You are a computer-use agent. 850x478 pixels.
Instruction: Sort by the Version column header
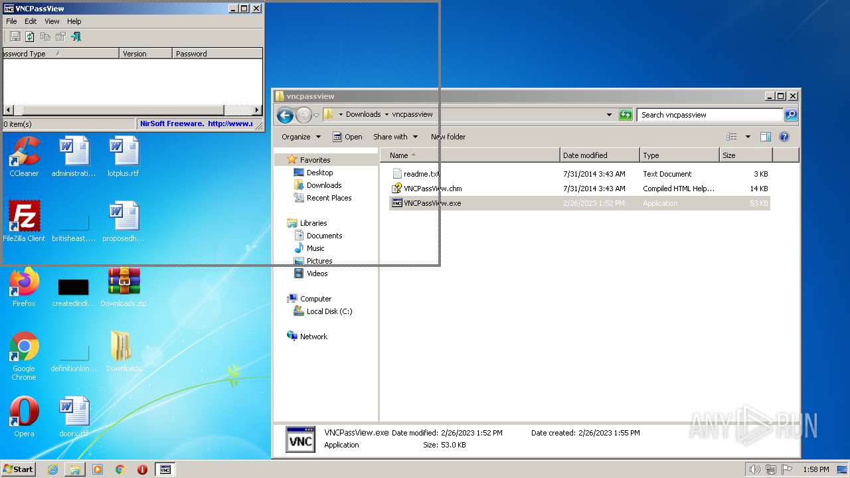[145, 54]
